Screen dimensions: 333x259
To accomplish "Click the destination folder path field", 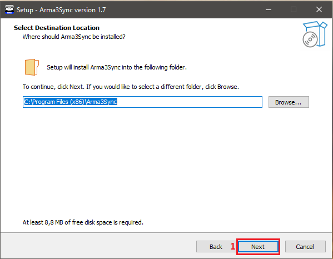I will pos(142,102).
